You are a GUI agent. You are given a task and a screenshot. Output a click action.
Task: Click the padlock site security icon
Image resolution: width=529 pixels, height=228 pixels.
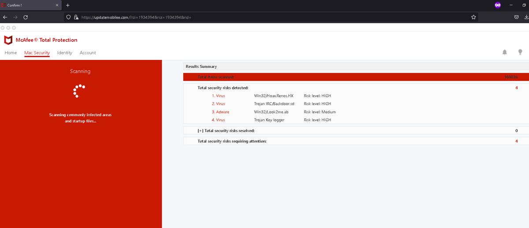(x=76, y=17)
